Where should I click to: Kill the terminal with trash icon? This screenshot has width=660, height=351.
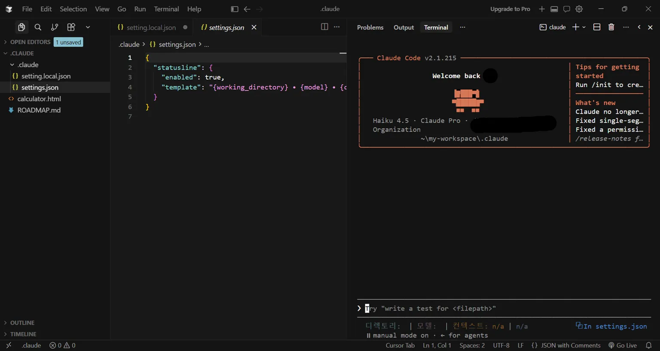(x=611, y=27)
